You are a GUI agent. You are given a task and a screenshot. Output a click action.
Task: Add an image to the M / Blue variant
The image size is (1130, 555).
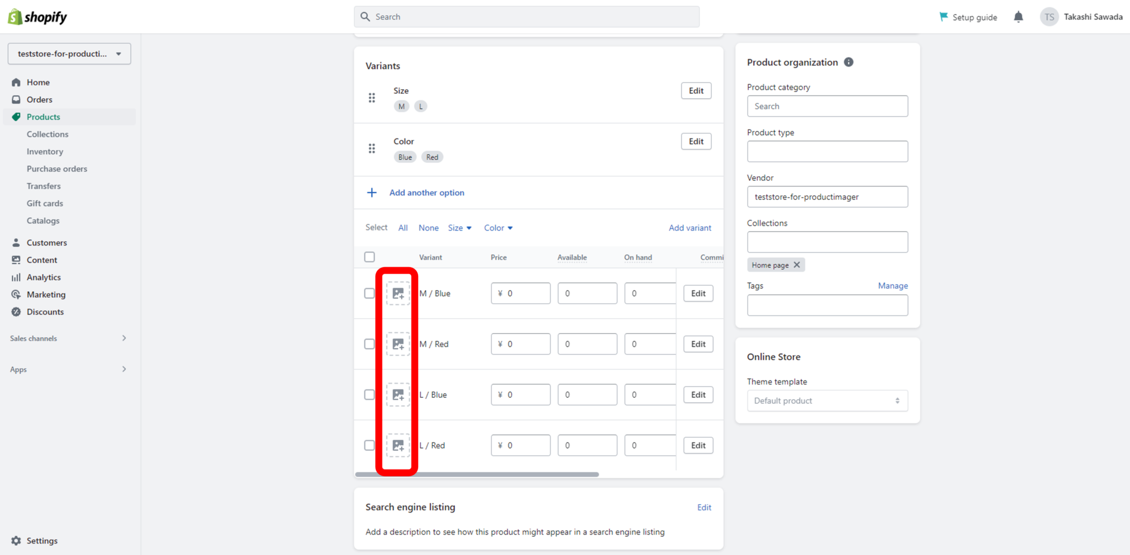point(398,293)
